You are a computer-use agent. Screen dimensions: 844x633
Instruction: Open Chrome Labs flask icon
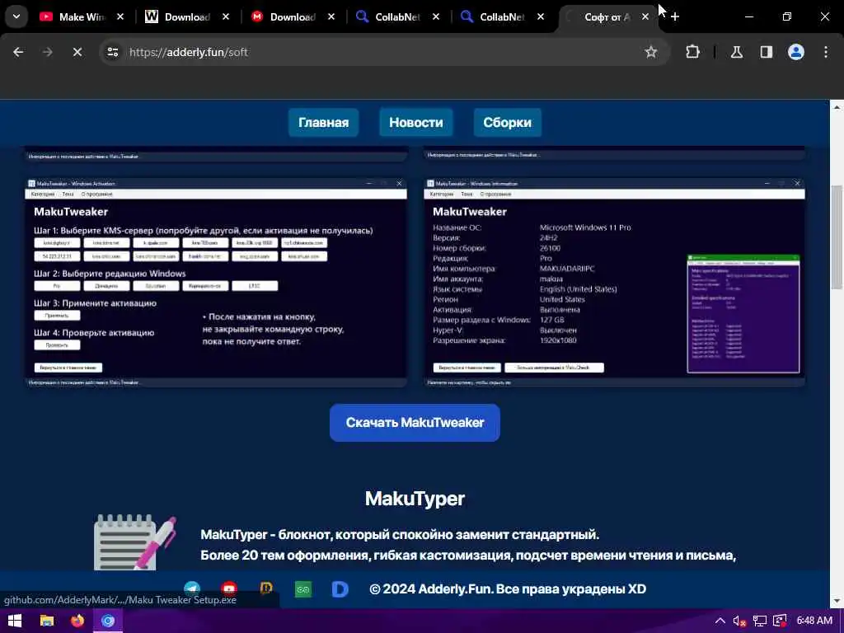tap(737, 52)
